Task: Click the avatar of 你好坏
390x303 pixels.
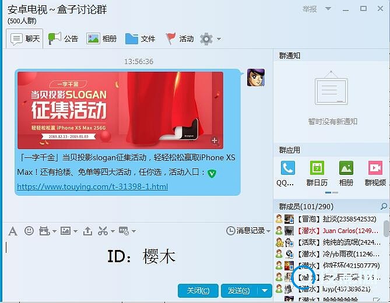Action: pos(289,266)
